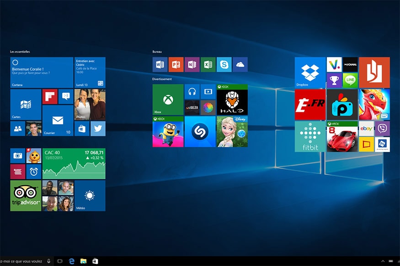Open the red Flipboard tile

[50, 96]
